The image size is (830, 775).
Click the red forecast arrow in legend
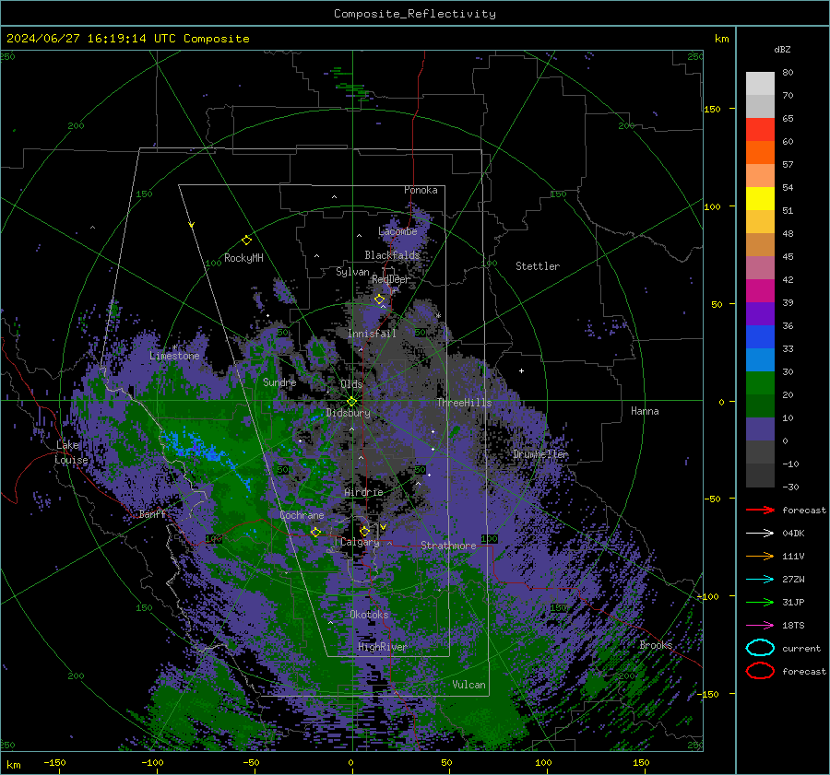tap(760, 510)
